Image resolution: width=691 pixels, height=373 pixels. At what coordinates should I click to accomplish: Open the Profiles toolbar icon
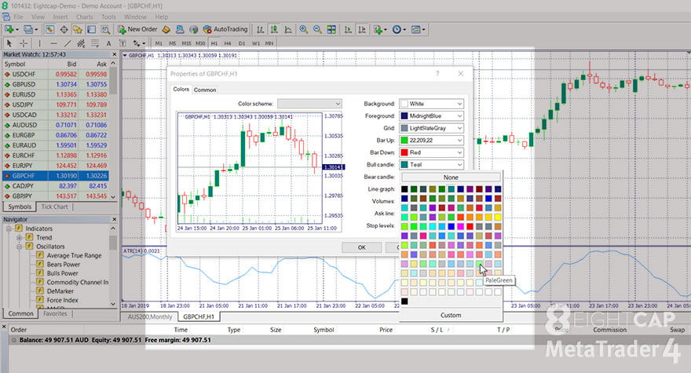tap(30, 30)
